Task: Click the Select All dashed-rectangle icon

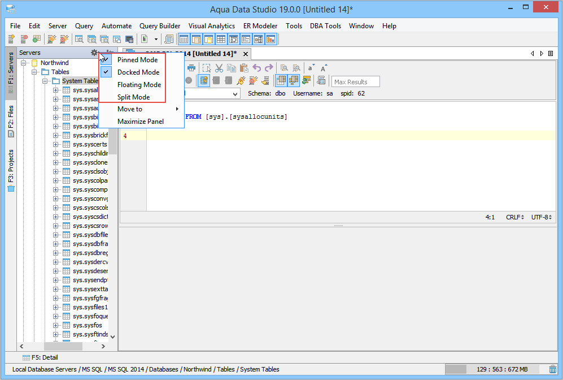Action: point(207,68)
